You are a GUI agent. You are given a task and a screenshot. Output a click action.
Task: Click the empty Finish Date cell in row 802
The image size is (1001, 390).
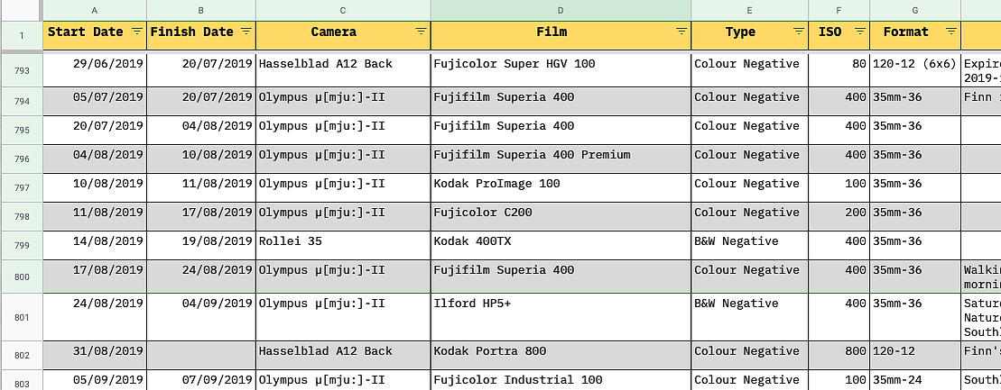[x=201, y=351]
